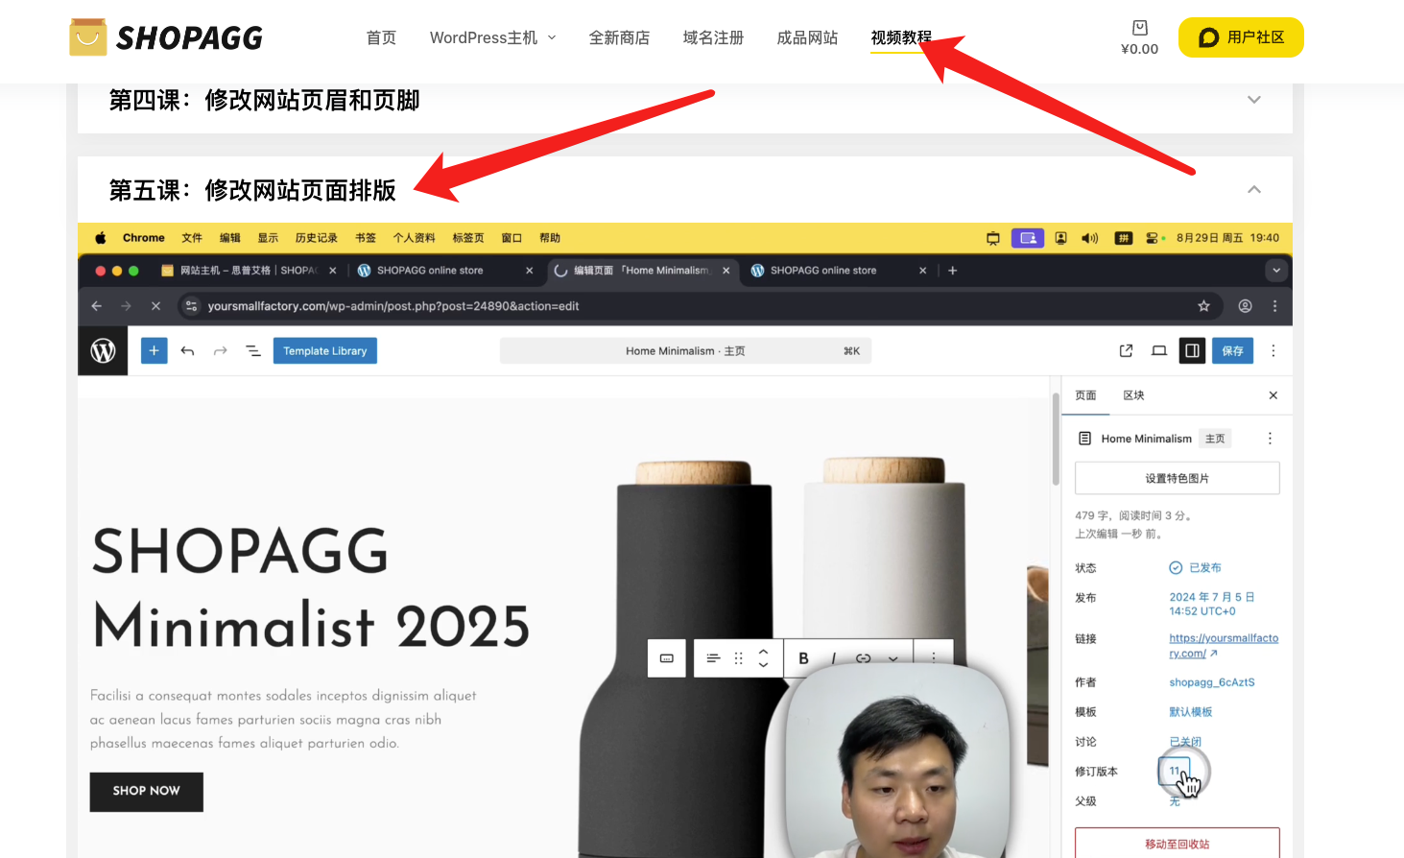Switch to the 区块 sidebar tab
Image resolution: width=1404 pixels, height=858 pixels.
pos(1133,395)
